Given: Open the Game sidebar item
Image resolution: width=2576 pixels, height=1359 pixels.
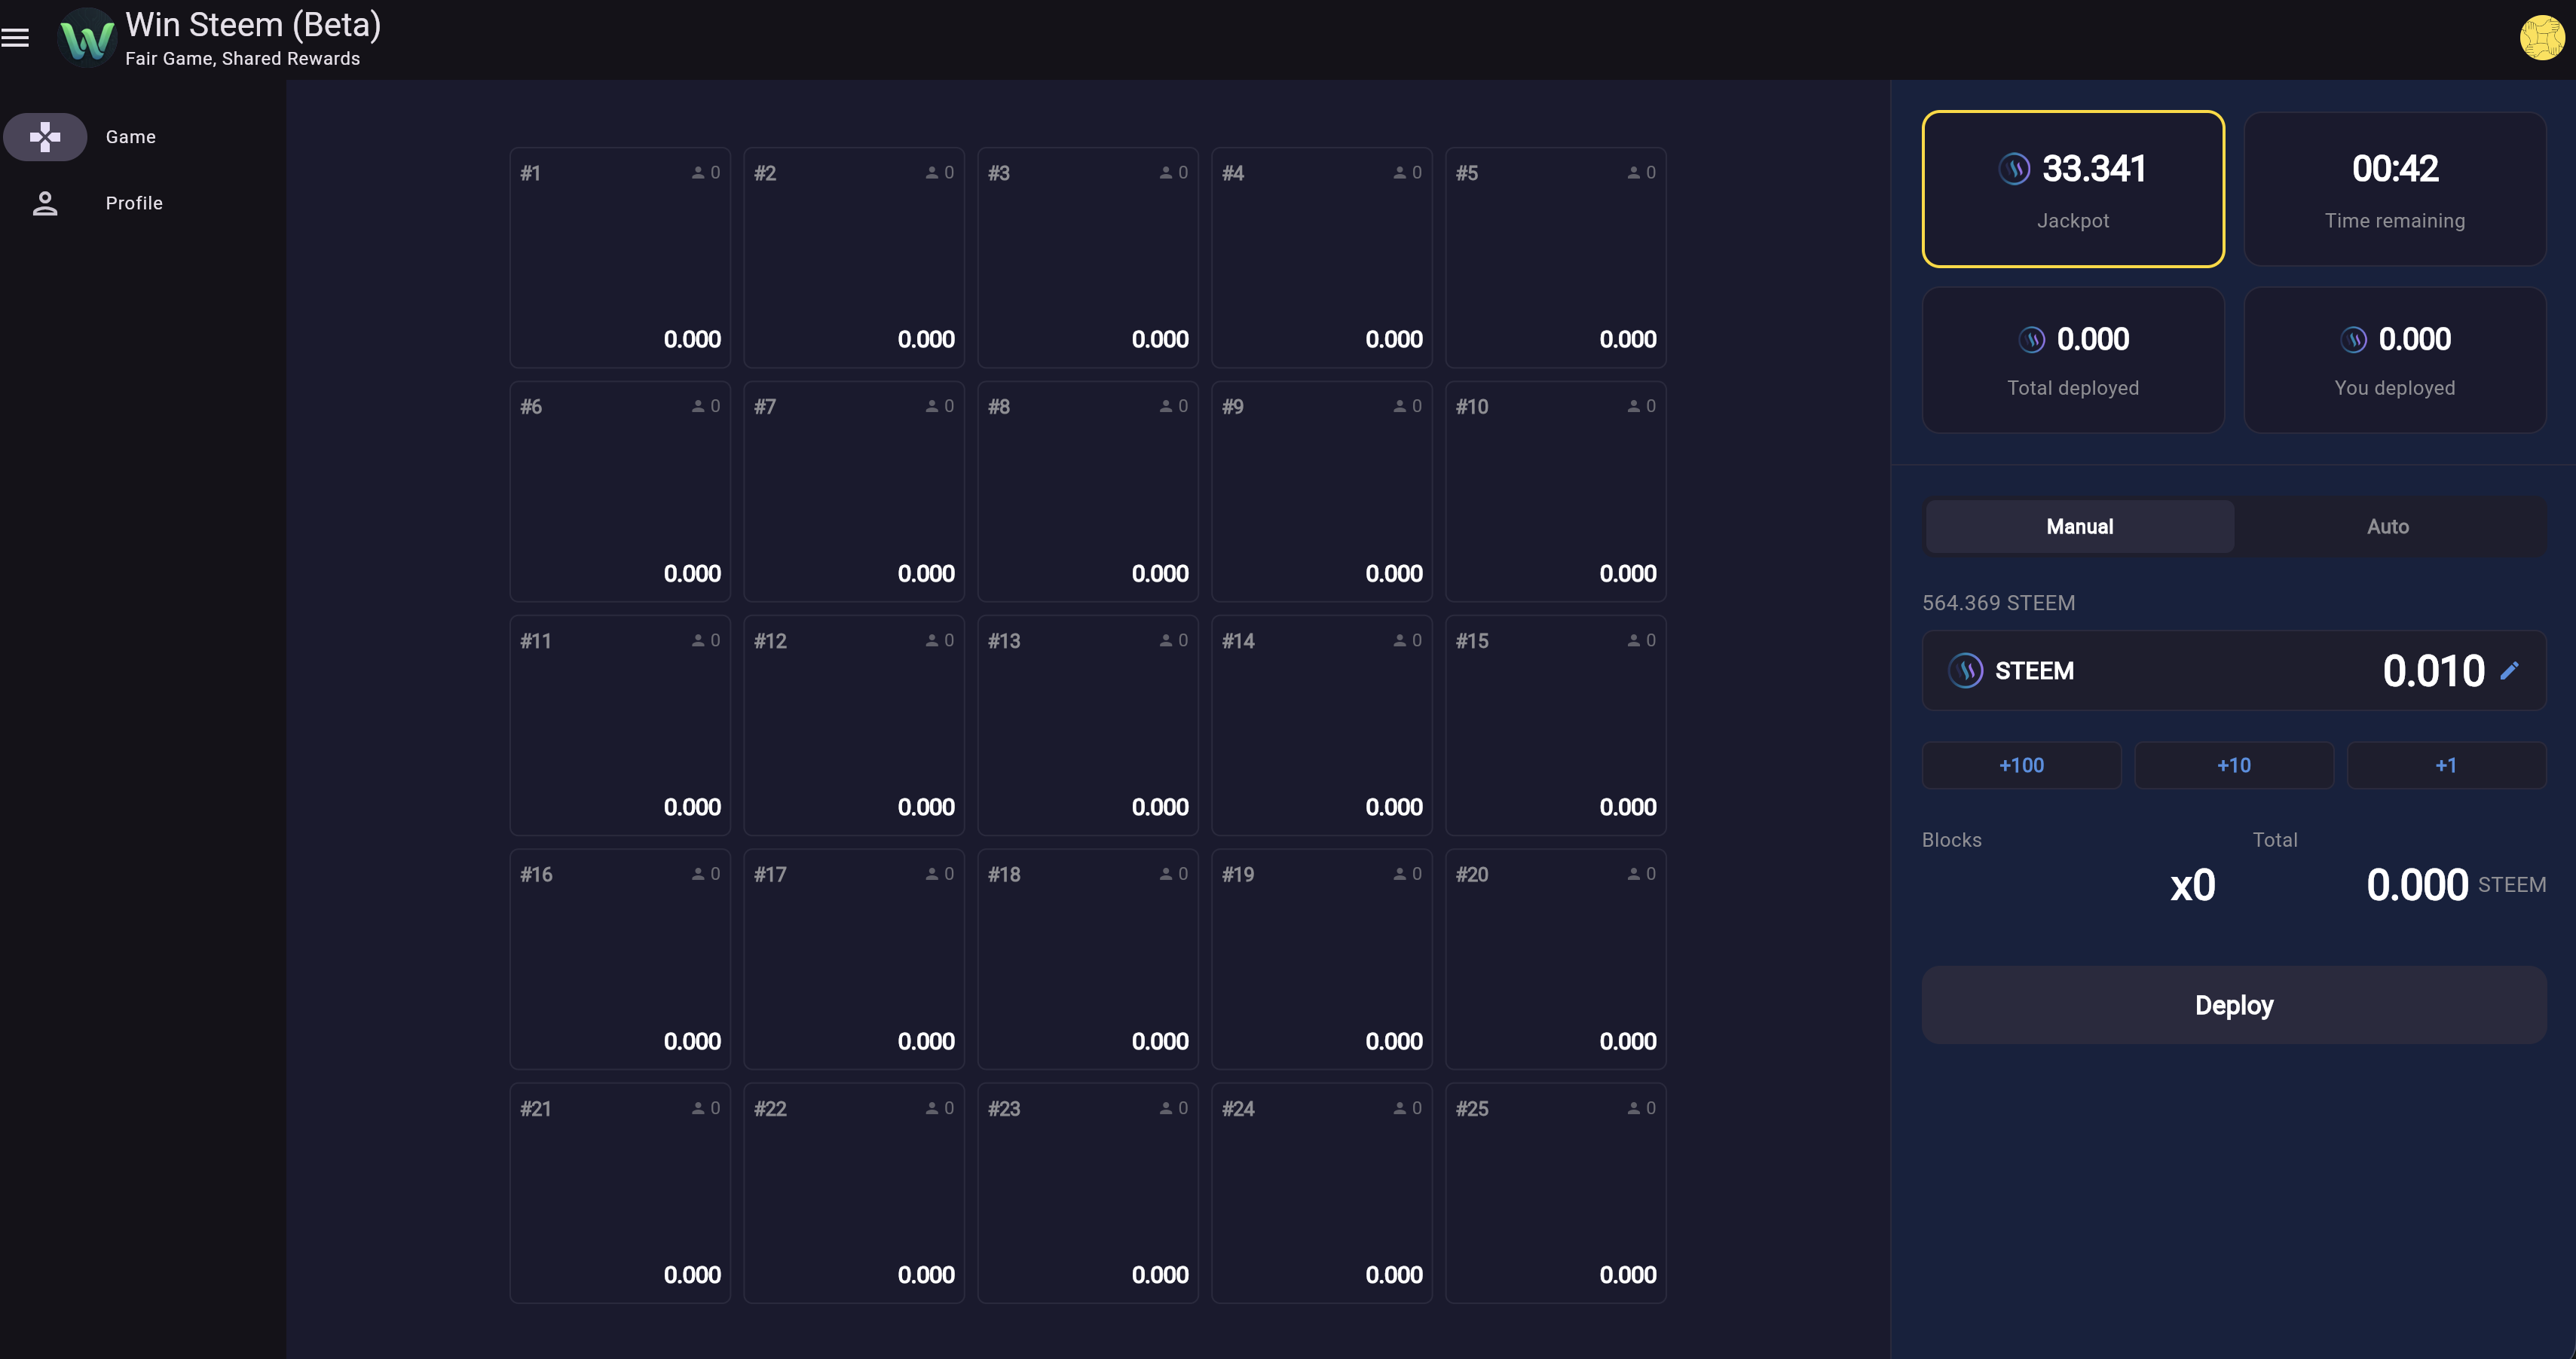Looking at the screenshot, I should pos(131,137).
